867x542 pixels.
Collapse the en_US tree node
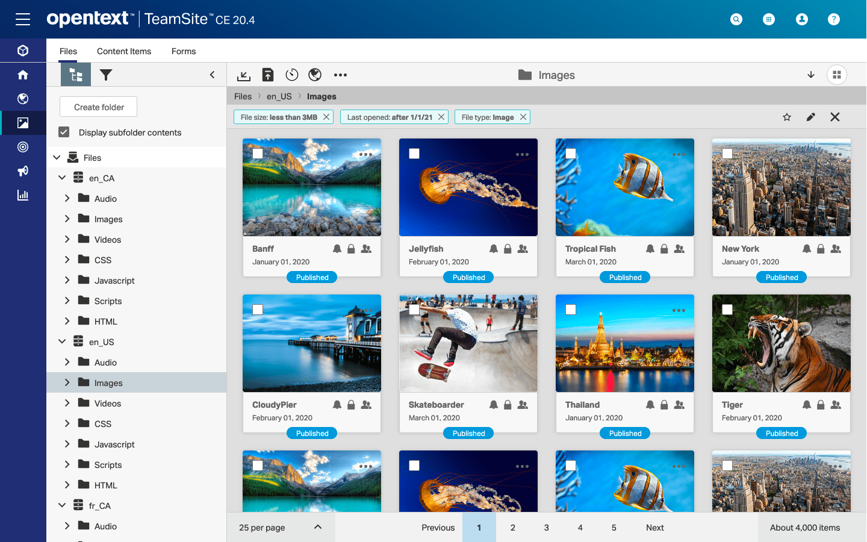point(62,341)
